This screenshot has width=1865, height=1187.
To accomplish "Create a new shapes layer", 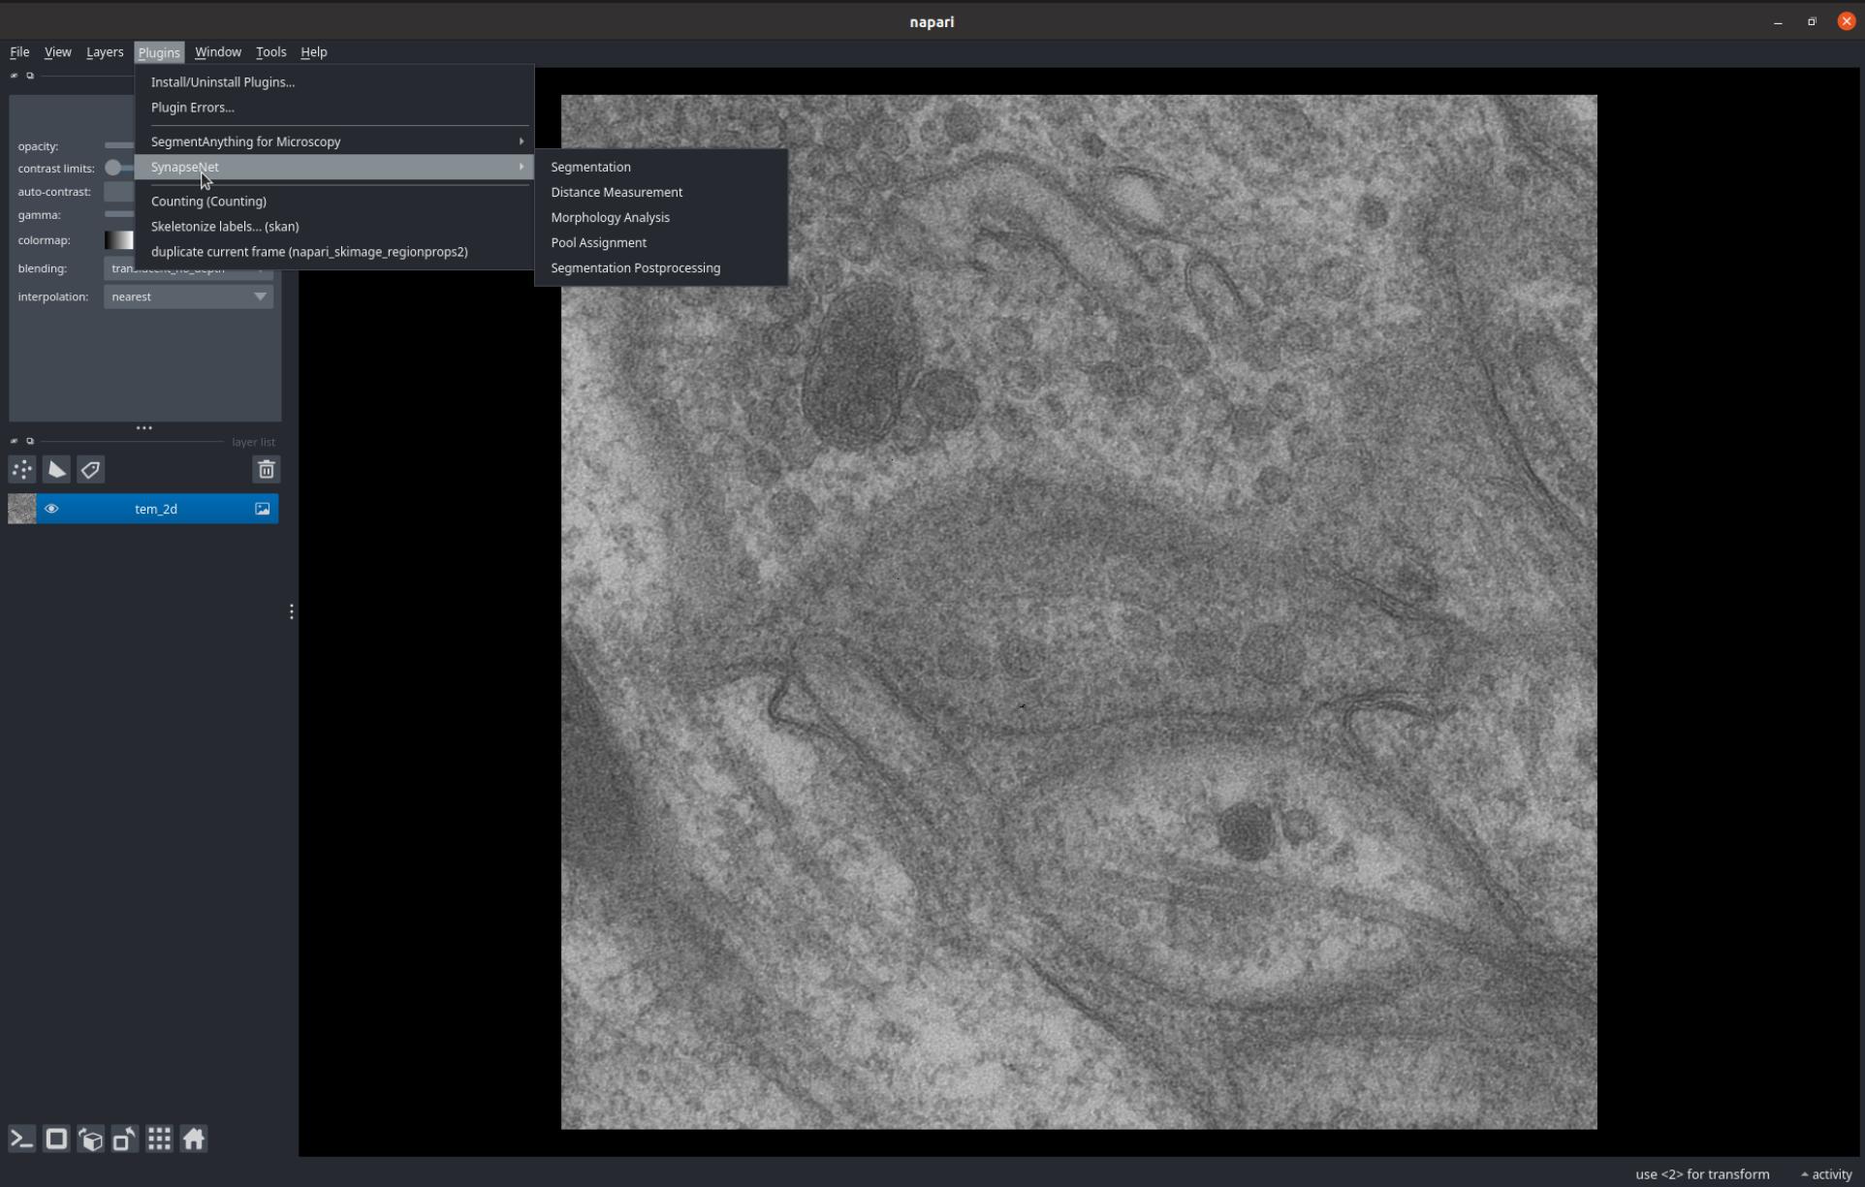I will coord(57,470).
